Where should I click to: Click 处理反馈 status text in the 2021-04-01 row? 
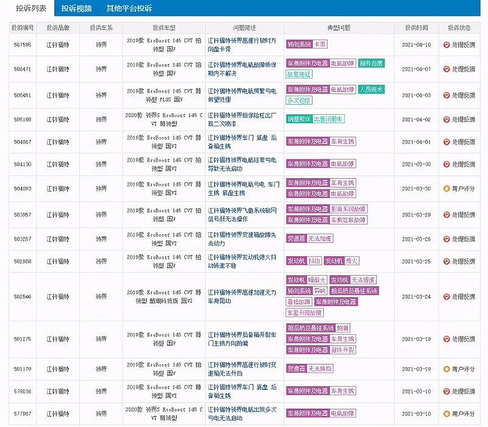tap(463, 142)
